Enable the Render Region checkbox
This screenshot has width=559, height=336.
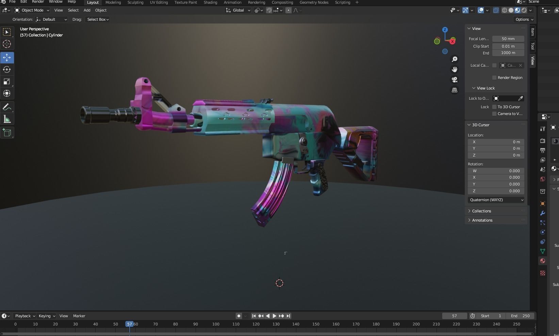coord(494,78)
